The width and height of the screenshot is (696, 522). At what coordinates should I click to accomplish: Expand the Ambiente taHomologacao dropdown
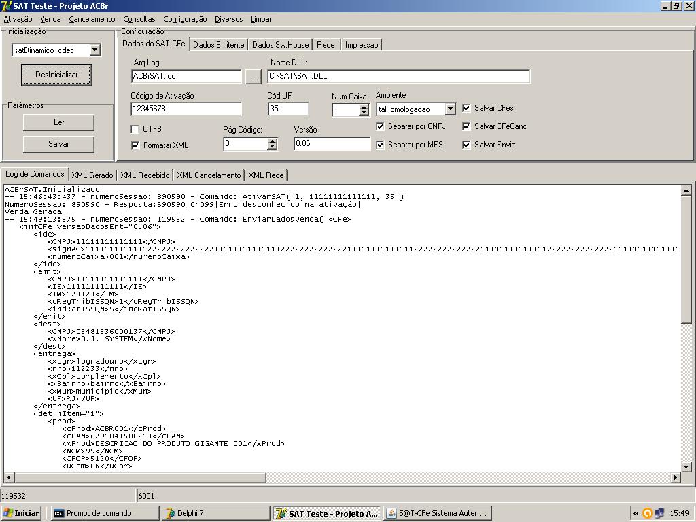(x=450, y=109)
